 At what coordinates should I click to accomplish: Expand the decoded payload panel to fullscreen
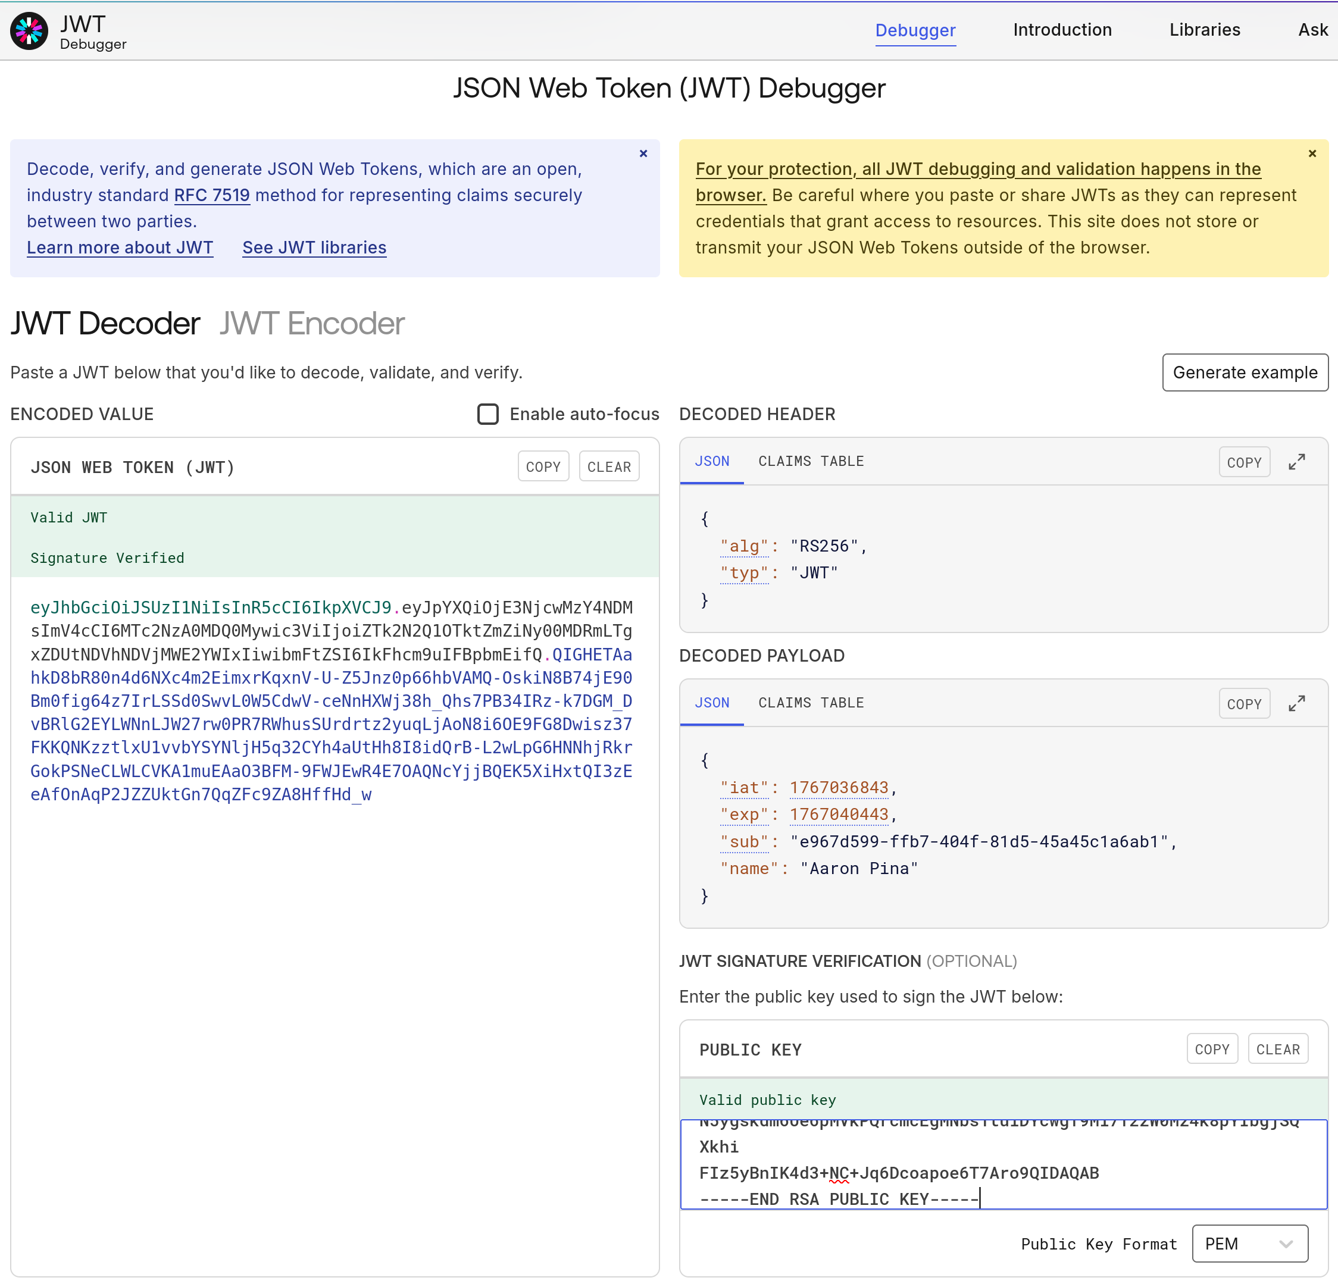click(1296, 703)
